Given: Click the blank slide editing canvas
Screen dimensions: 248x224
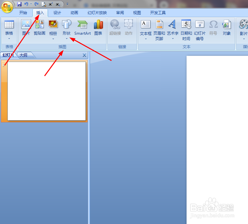Looking at the screenshot, I should (217, 140).
